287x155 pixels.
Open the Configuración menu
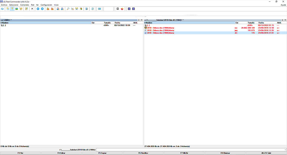pos(46,5)
